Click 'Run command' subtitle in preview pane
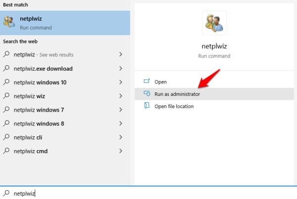The width and height of the screenshot is (297, 199). click(214, 56)
